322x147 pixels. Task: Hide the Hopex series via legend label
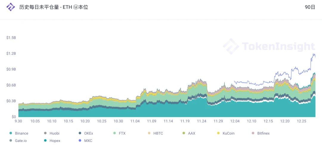pos(55,141)
